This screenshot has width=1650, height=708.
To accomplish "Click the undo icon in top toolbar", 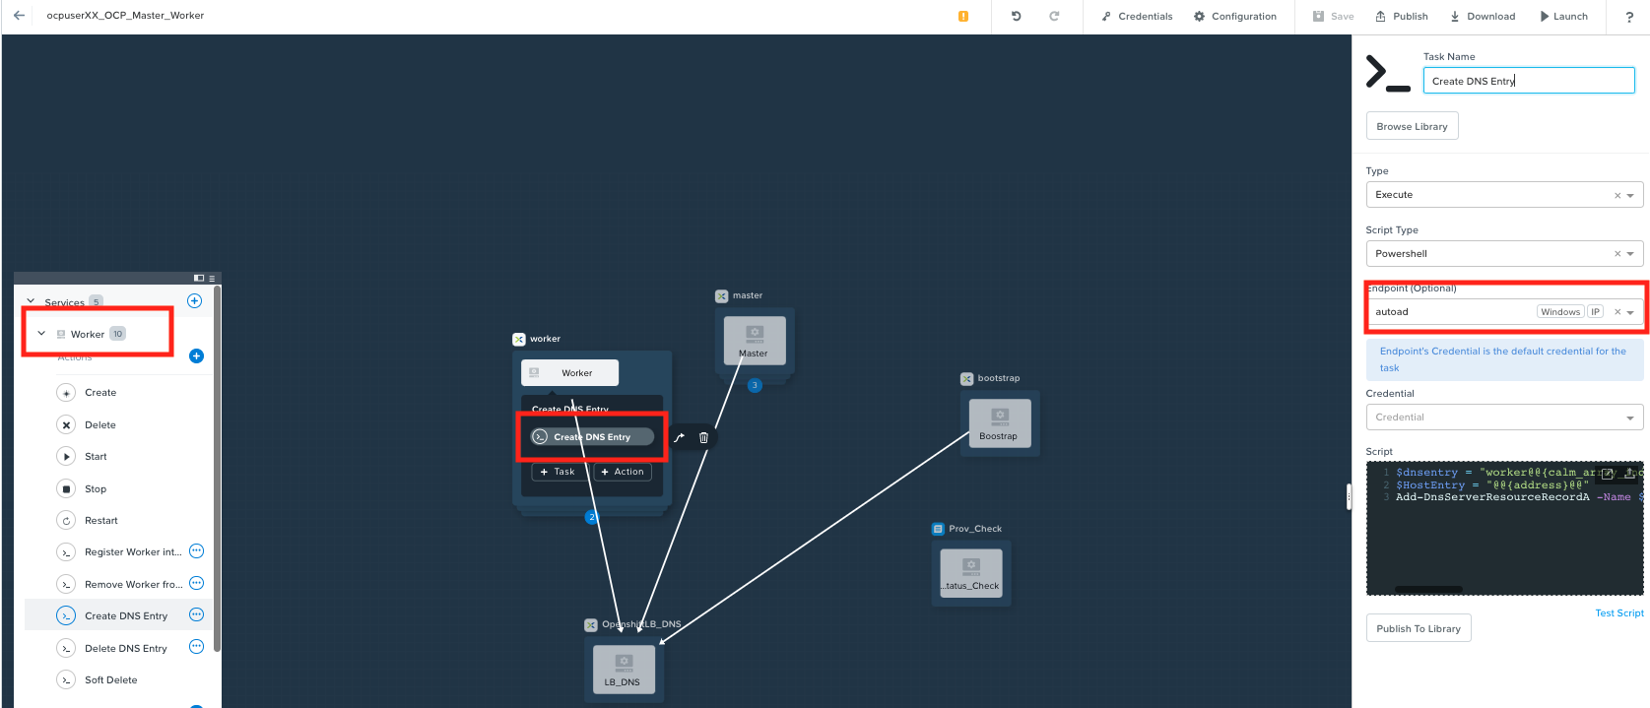I will 1016,16.
